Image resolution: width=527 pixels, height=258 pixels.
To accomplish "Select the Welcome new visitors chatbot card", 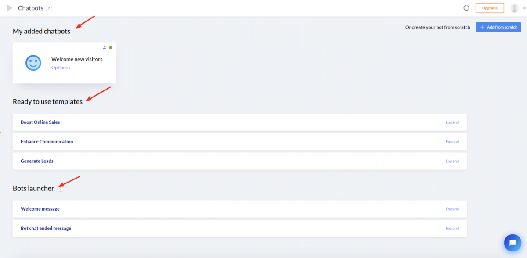I will (64, 63).
